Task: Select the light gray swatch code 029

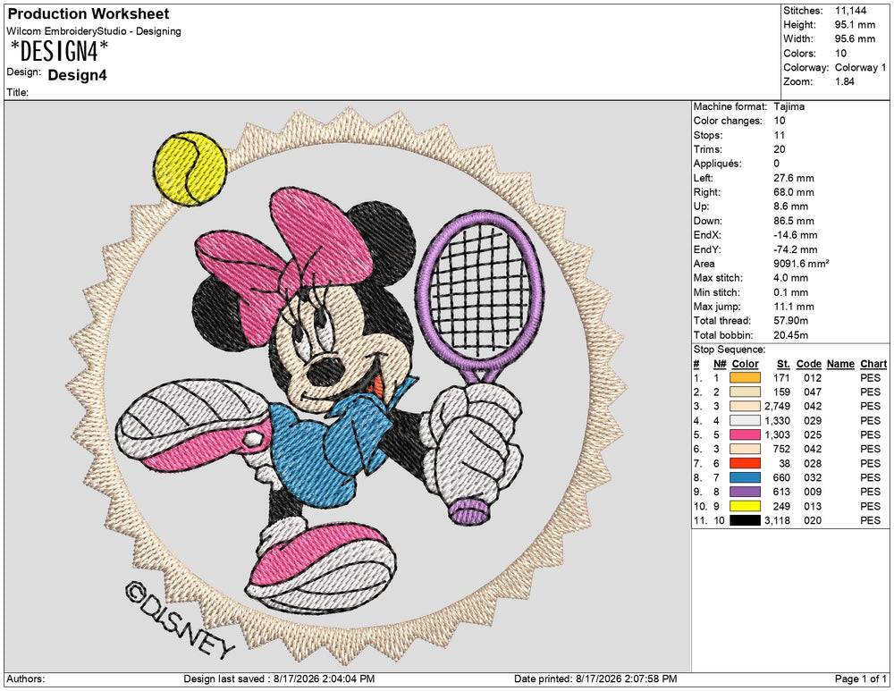Action: click(x=746, y=420)
